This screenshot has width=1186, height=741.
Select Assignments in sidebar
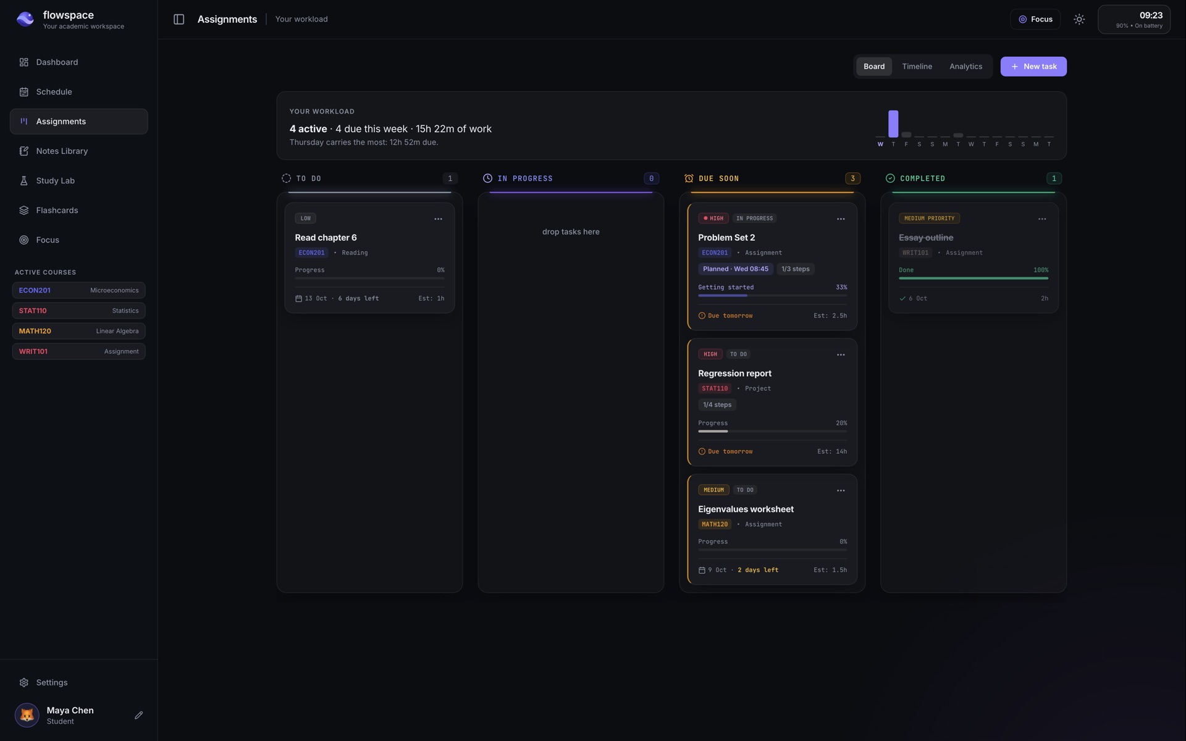(x=78, y=122)
